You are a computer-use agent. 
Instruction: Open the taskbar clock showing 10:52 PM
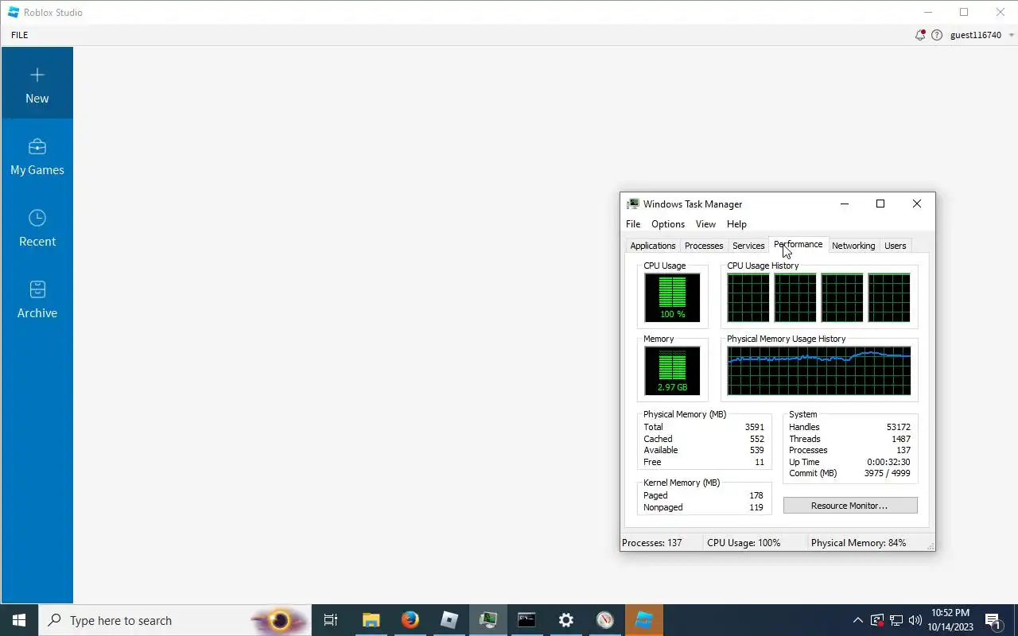tap(950, 620)
